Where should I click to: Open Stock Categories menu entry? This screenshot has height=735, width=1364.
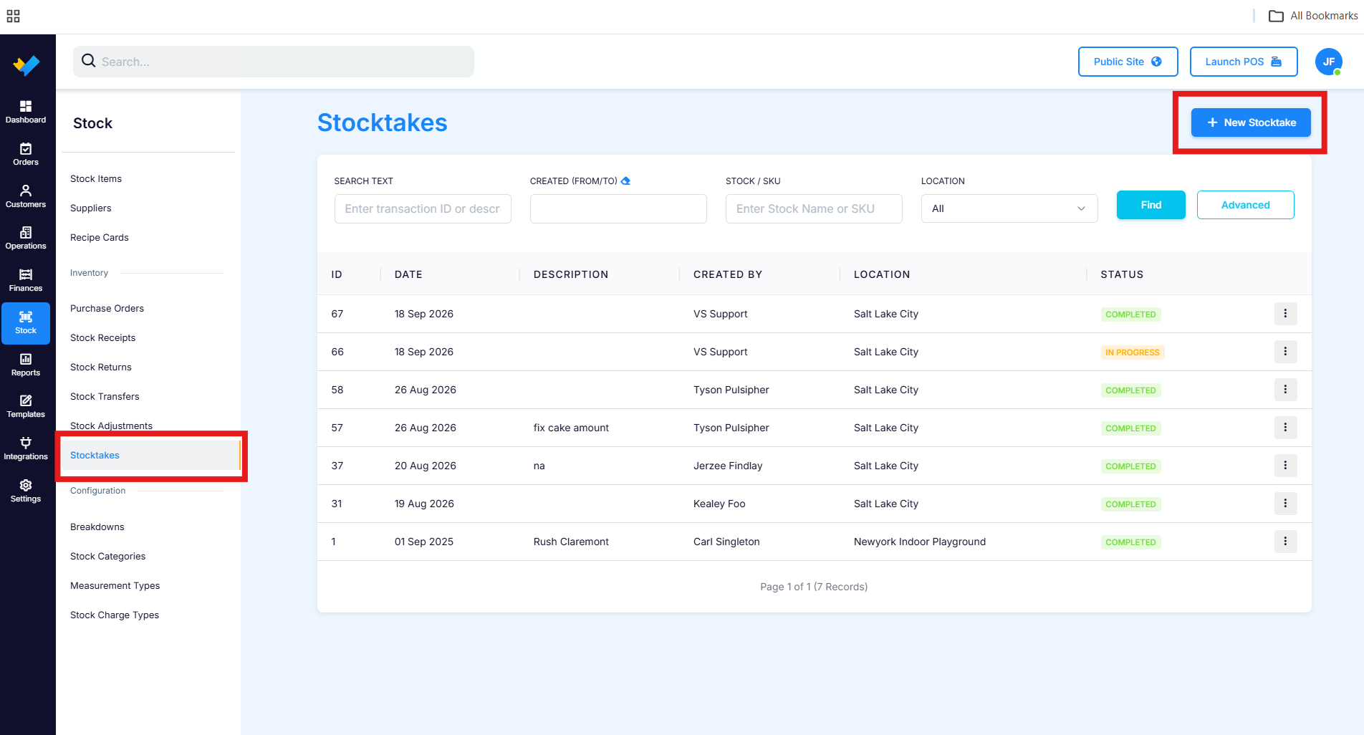point(107,556)
